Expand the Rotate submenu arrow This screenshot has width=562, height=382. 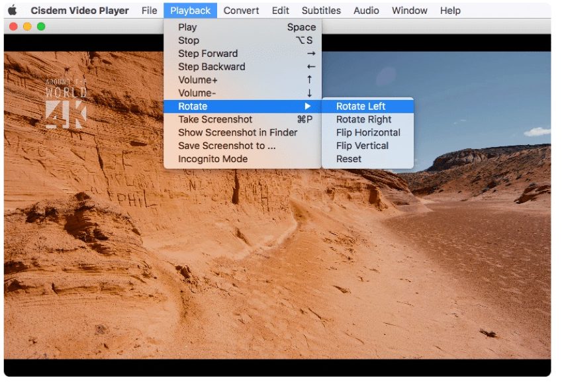point(308,107)
